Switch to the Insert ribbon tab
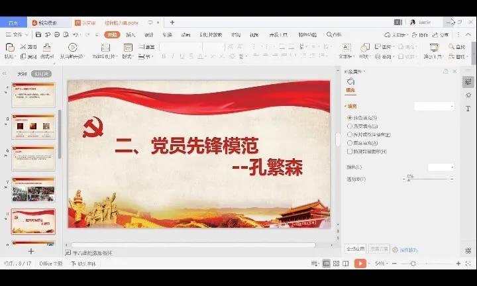 (x=131, y=34)
